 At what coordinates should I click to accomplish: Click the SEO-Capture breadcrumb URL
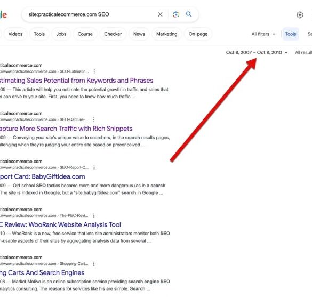pyautogui.click(x=44, y=119)
